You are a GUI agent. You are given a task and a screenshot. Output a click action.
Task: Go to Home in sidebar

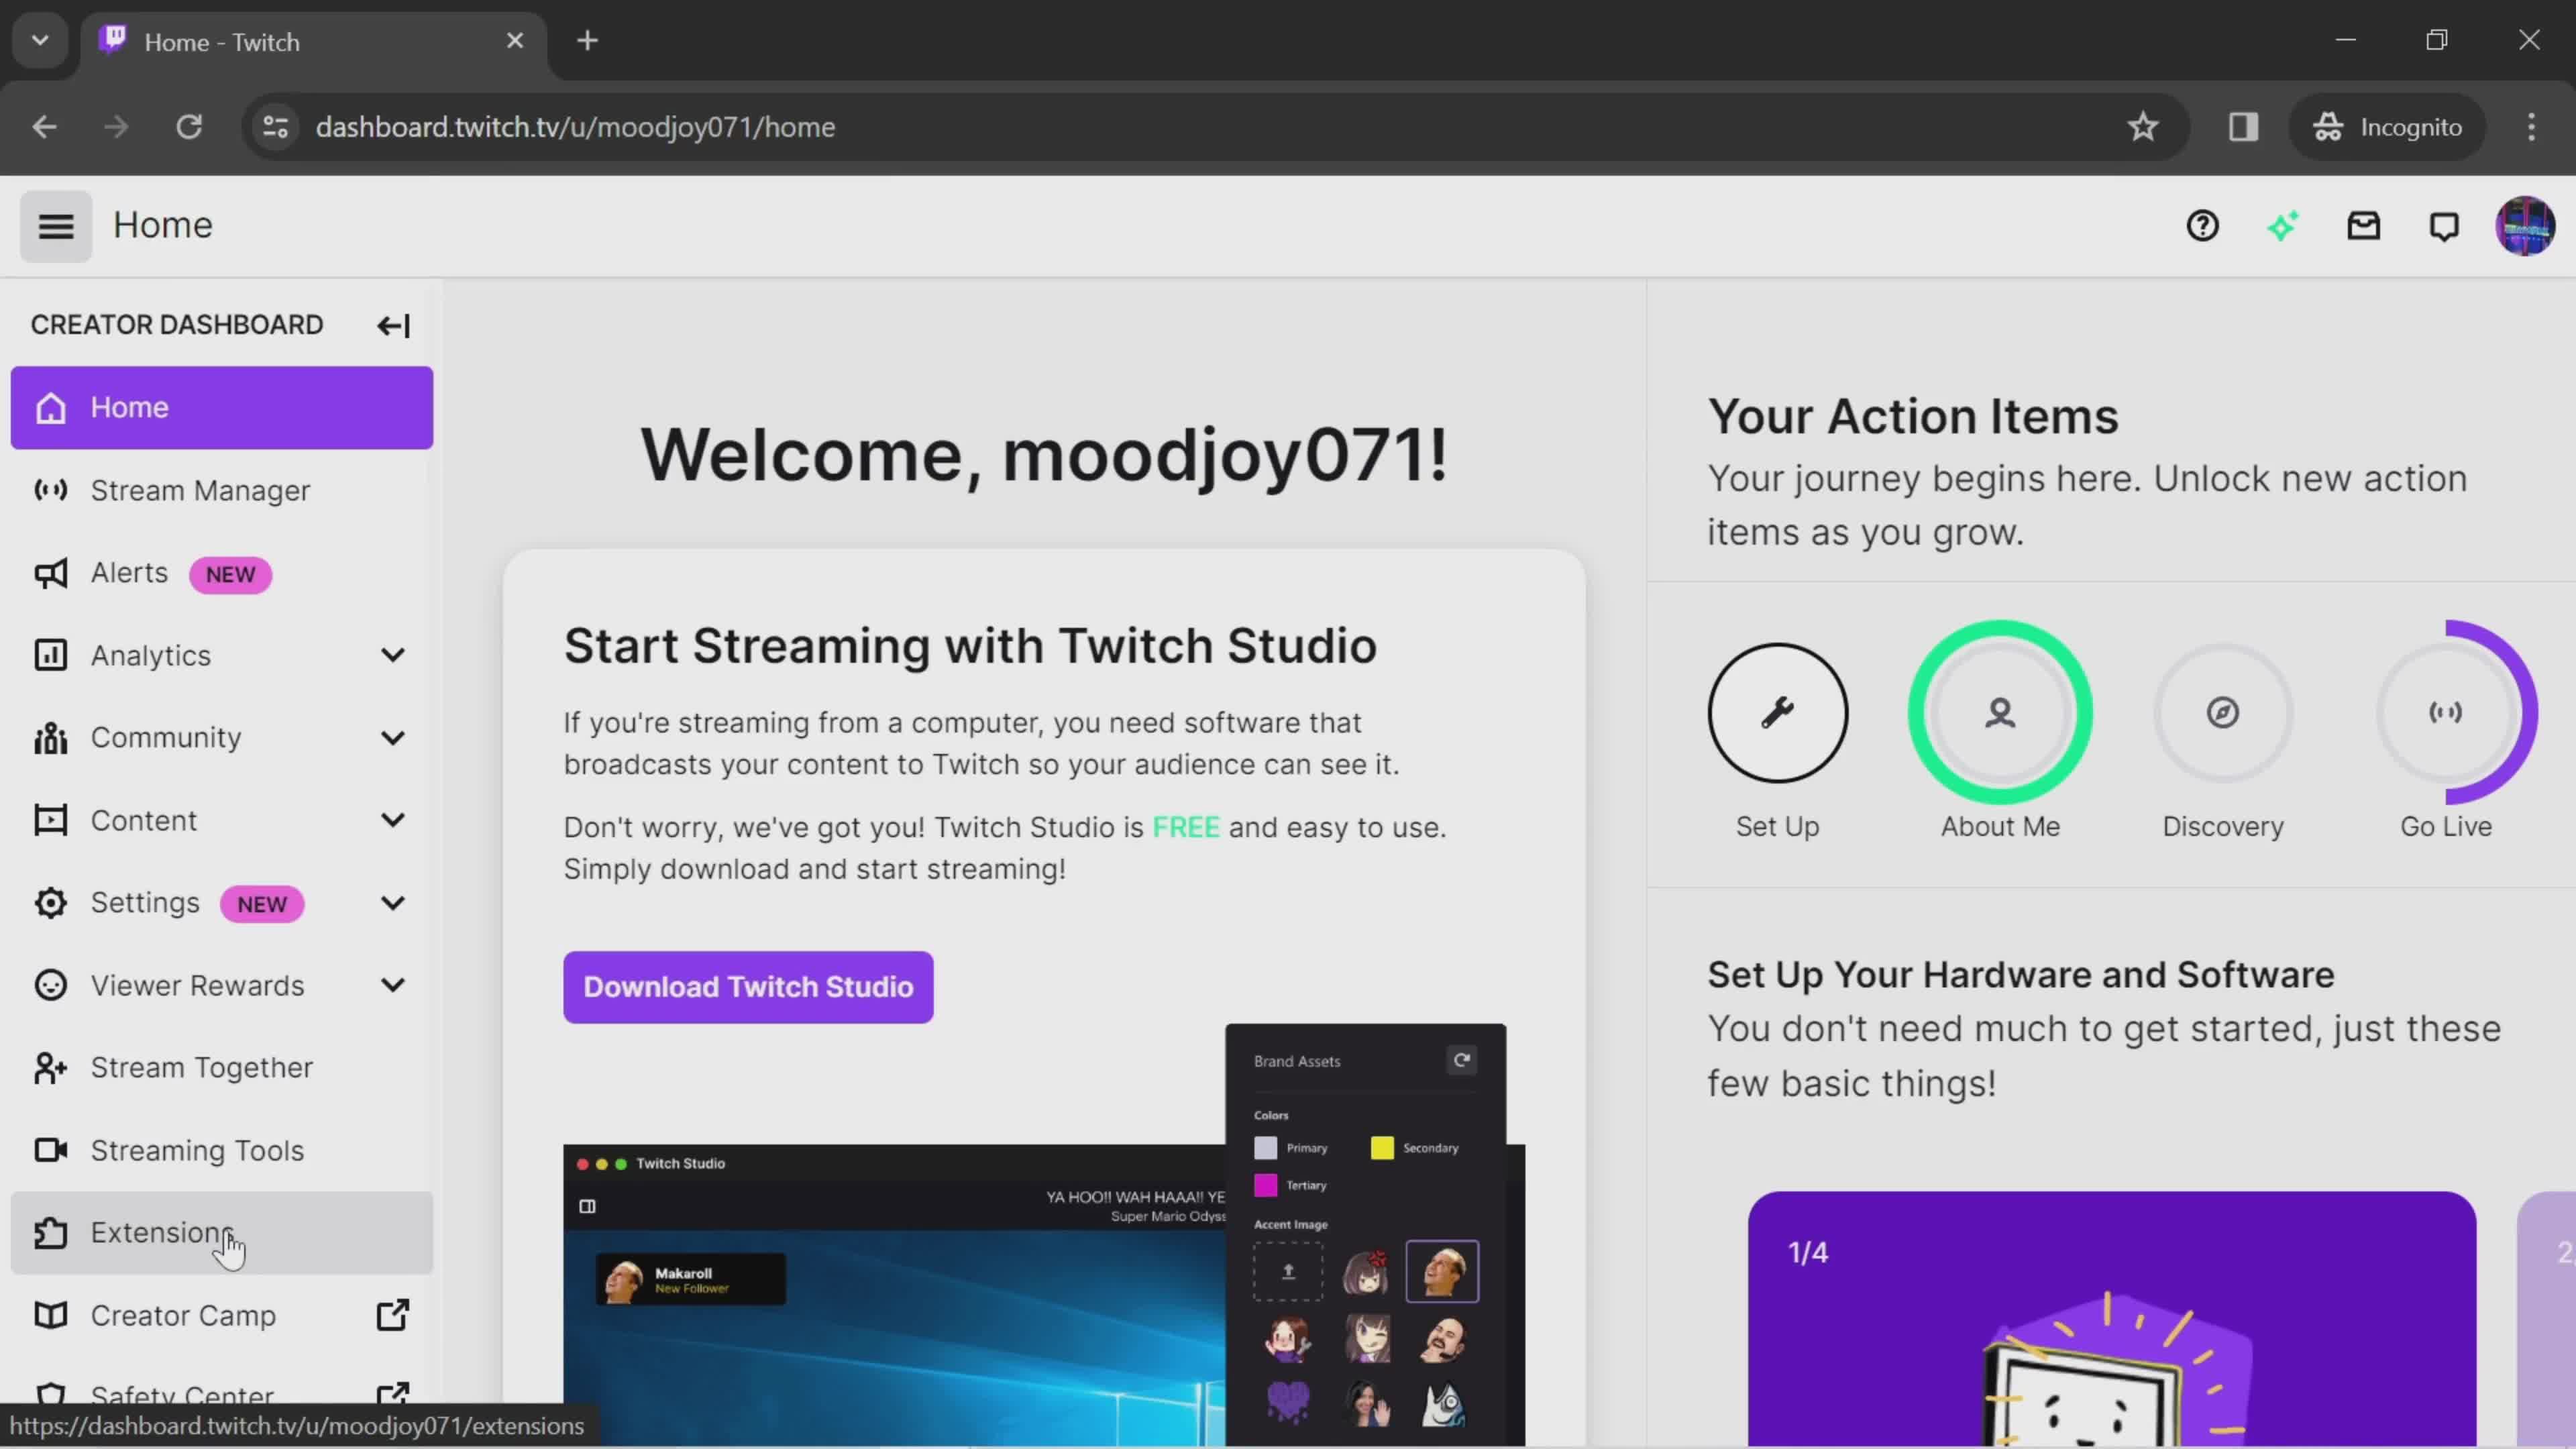click(x=221, y=408)
